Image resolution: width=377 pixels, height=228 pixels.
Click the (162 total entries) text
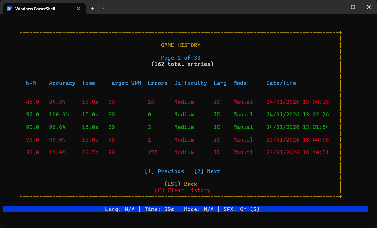point(182,64)
